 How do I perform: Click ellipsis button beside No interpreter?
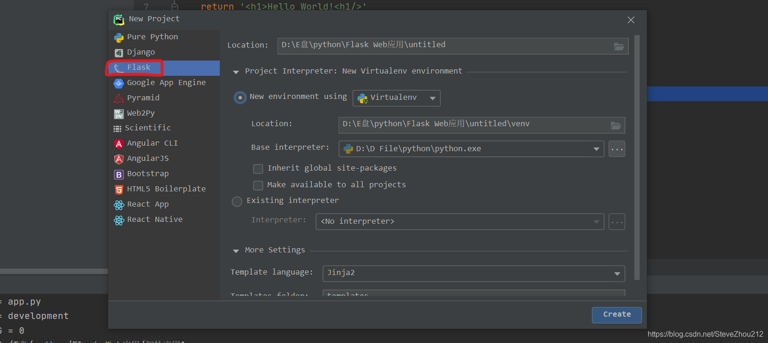617,222
